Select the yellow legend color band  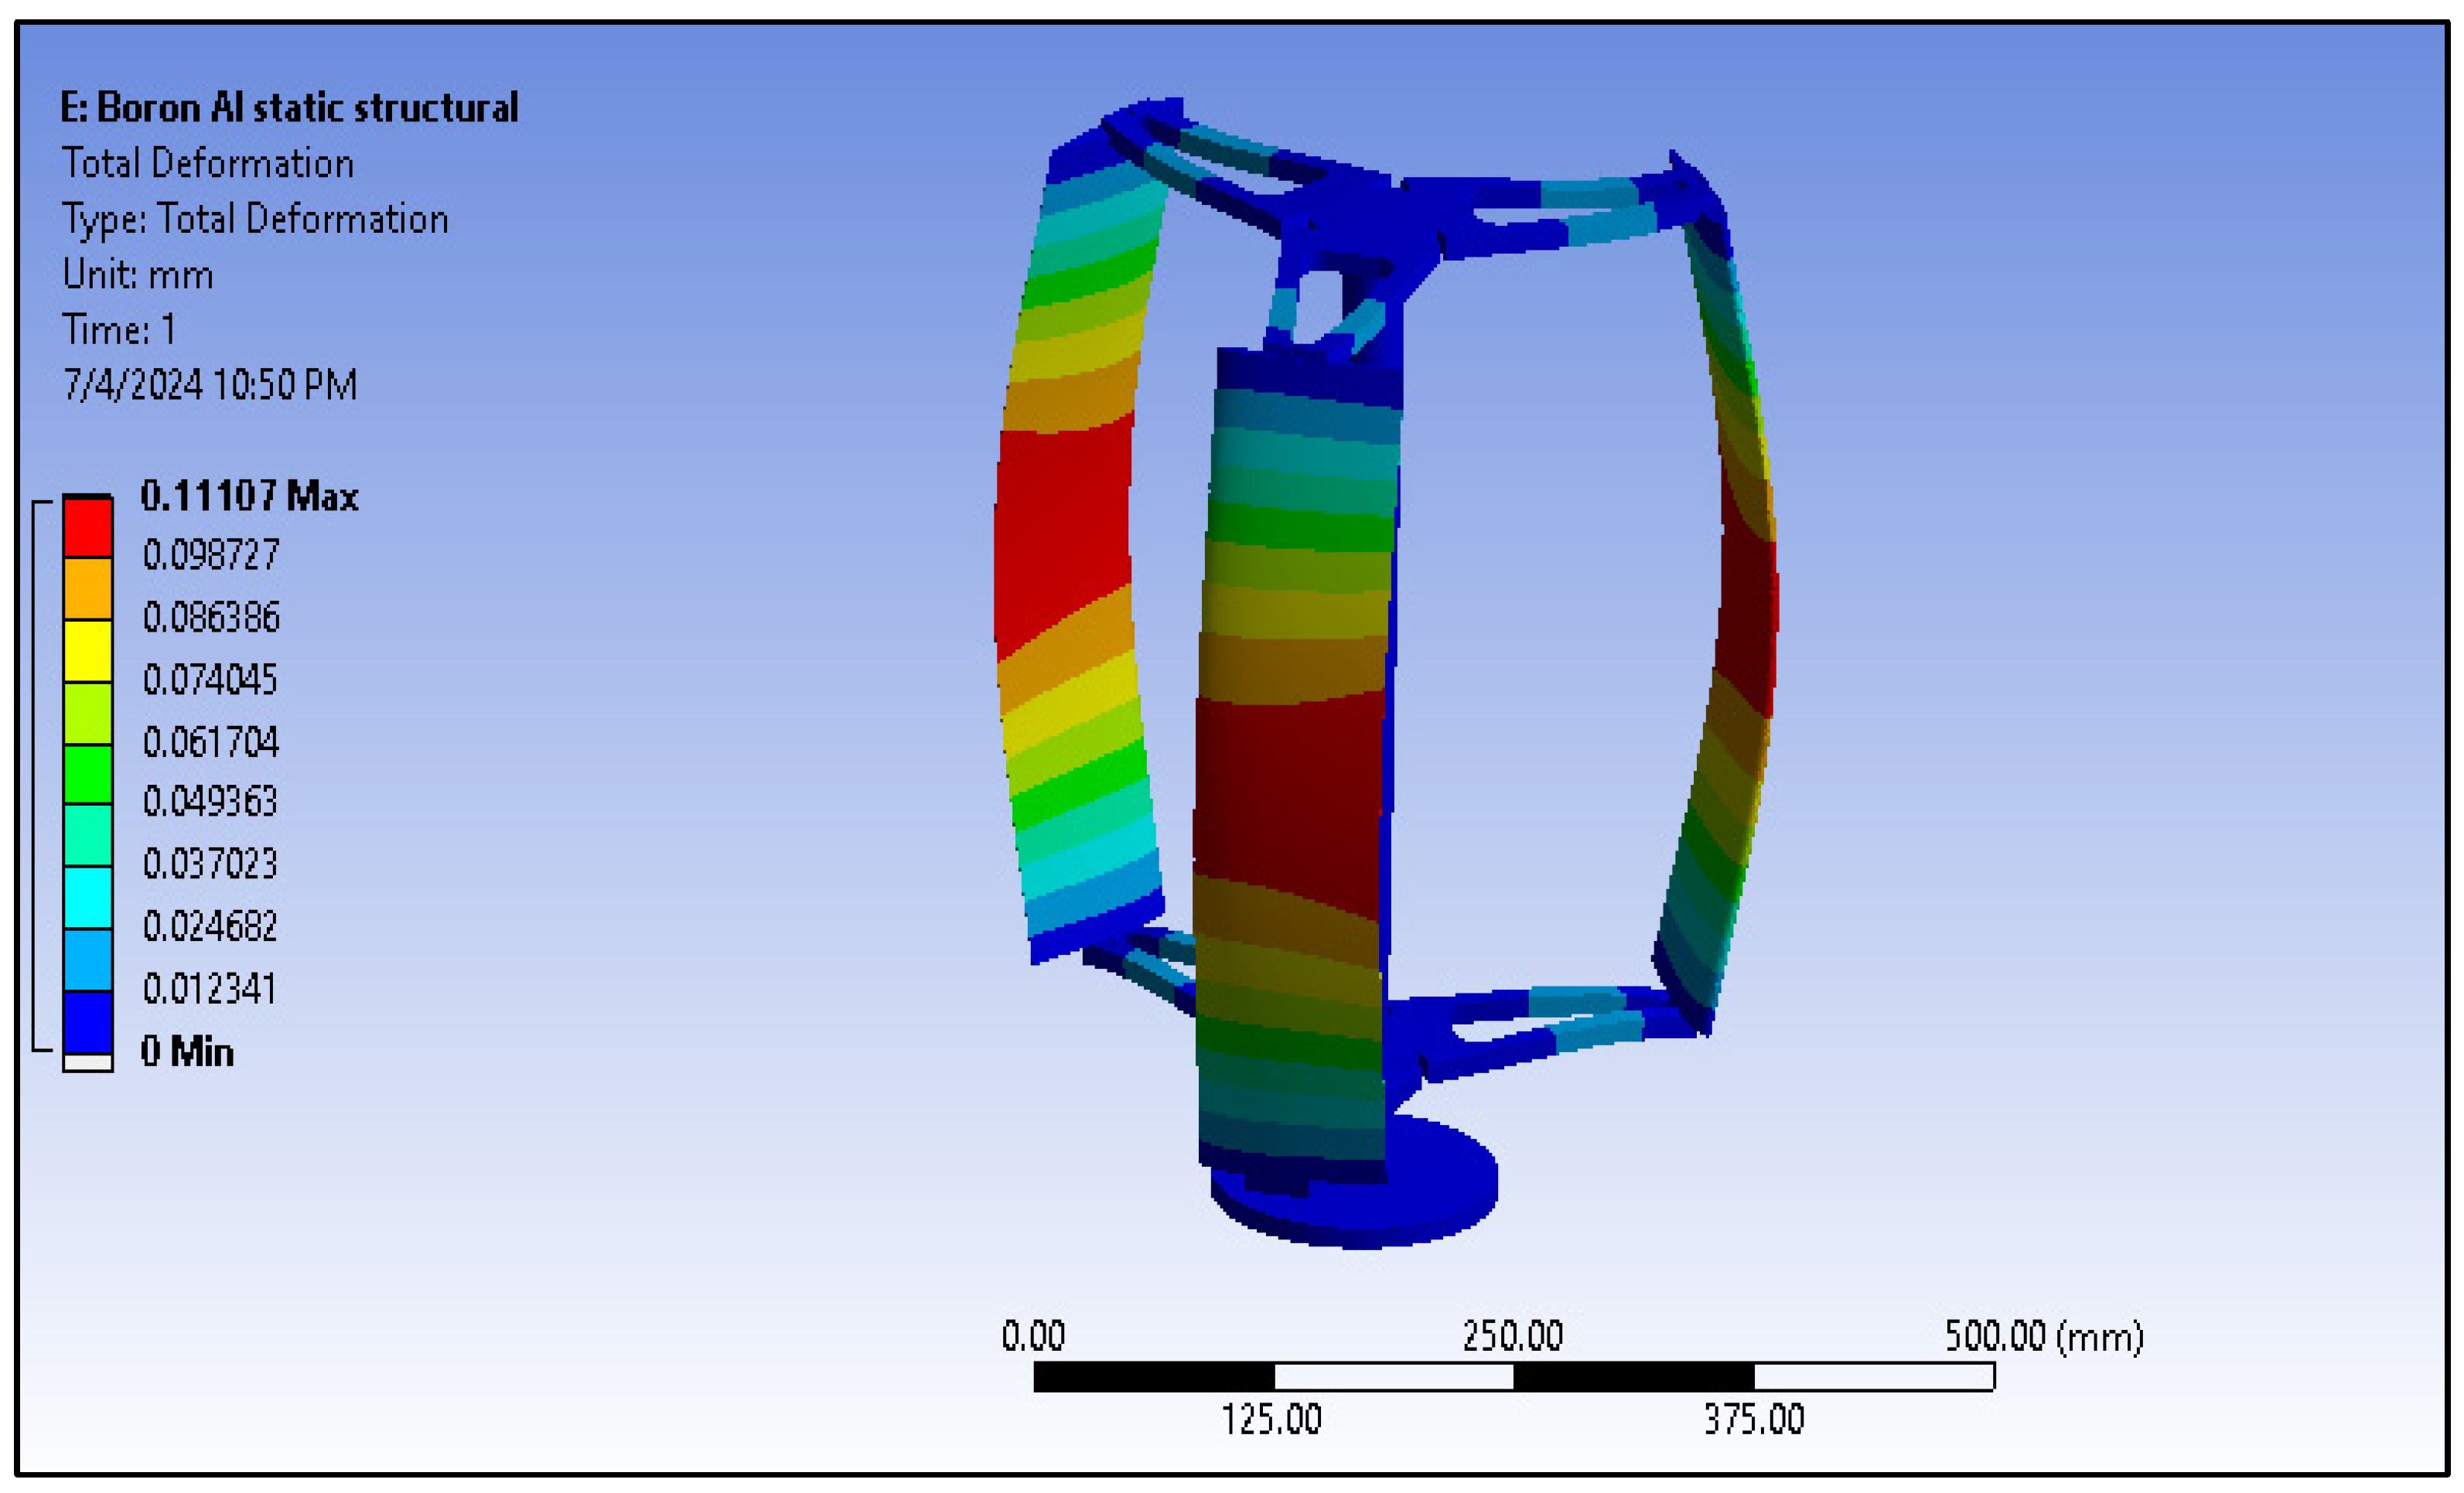tap(88, 651)
